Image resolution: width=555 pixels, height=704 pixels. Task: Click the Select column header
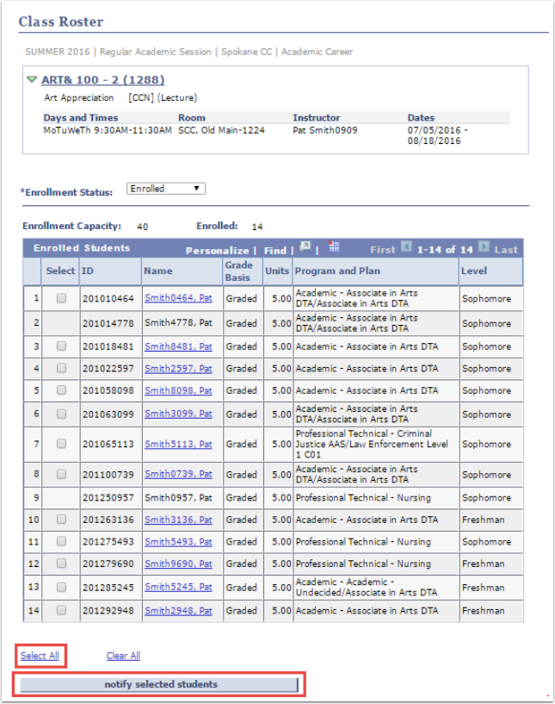pyautogui.click(x=60, y=271)
